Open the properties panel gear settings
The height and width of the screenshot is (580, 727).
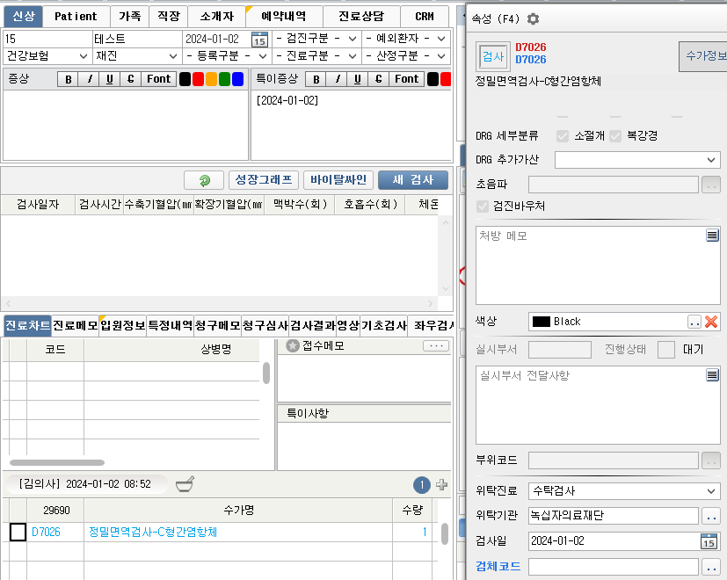point(533,18)
